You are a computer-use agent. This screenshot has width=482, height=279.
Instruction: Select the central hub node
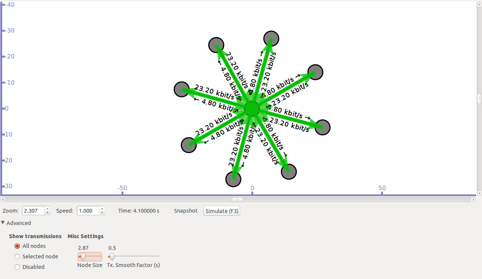click(252, 109)
